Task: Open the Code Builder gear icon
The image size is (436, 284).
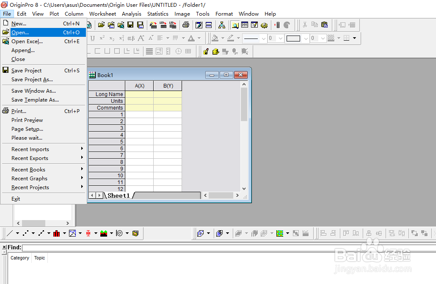Action: [264, 25]
